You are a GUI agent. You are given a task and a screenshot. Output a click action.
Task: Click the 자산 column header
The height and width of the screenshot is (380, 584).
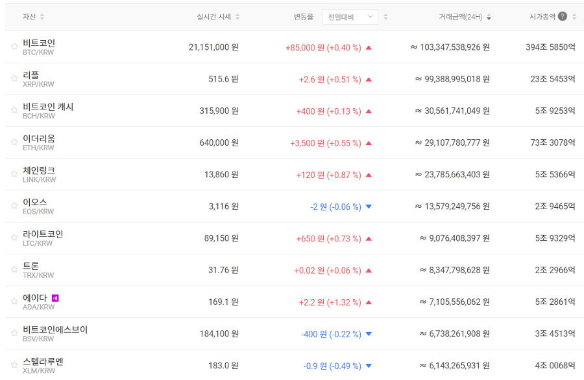click(29, 17)
